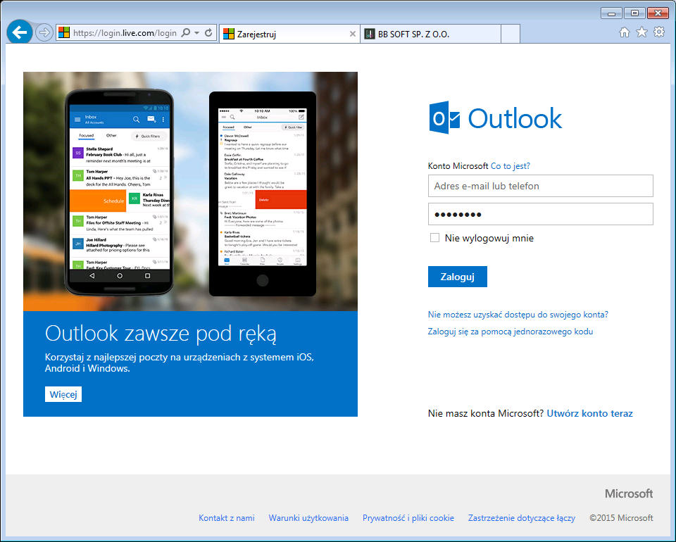Enable the 'Nie wylogowuj mnie' checkbox
676x542 pixels.
coord(435,238)
